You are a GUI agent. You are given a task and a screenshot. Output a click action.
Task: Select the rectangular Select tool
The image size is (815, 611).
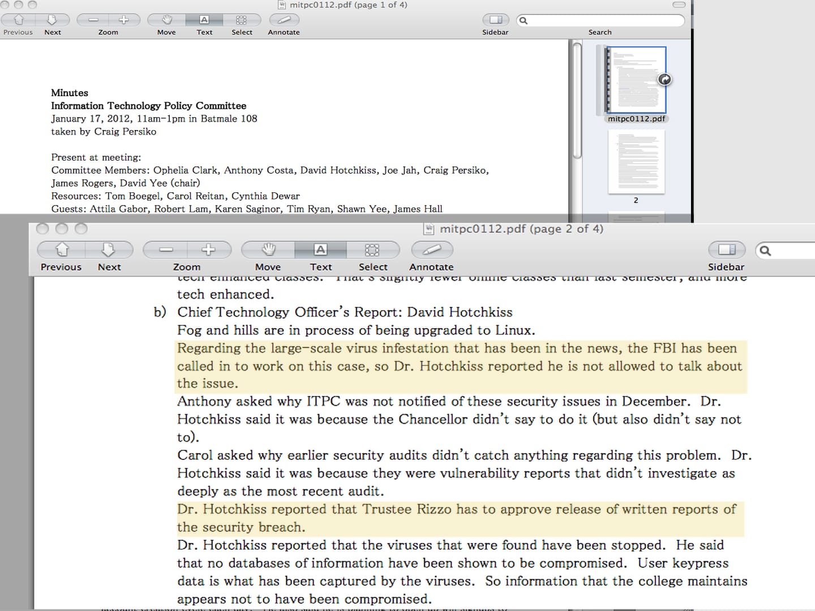(x=373, y=249)
